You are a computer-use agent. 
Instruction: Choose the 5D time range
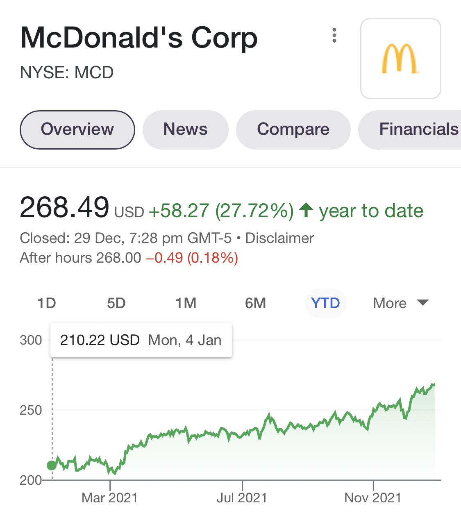tap(116, 303)
